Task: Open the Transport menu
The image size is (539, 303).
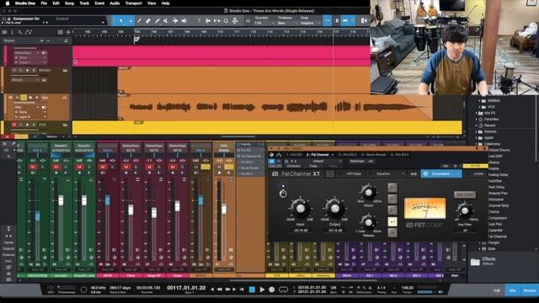Action: coord(133,3)
